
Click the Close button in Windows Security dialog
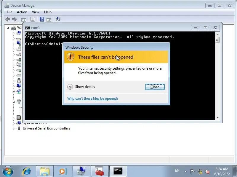(155, 87)
